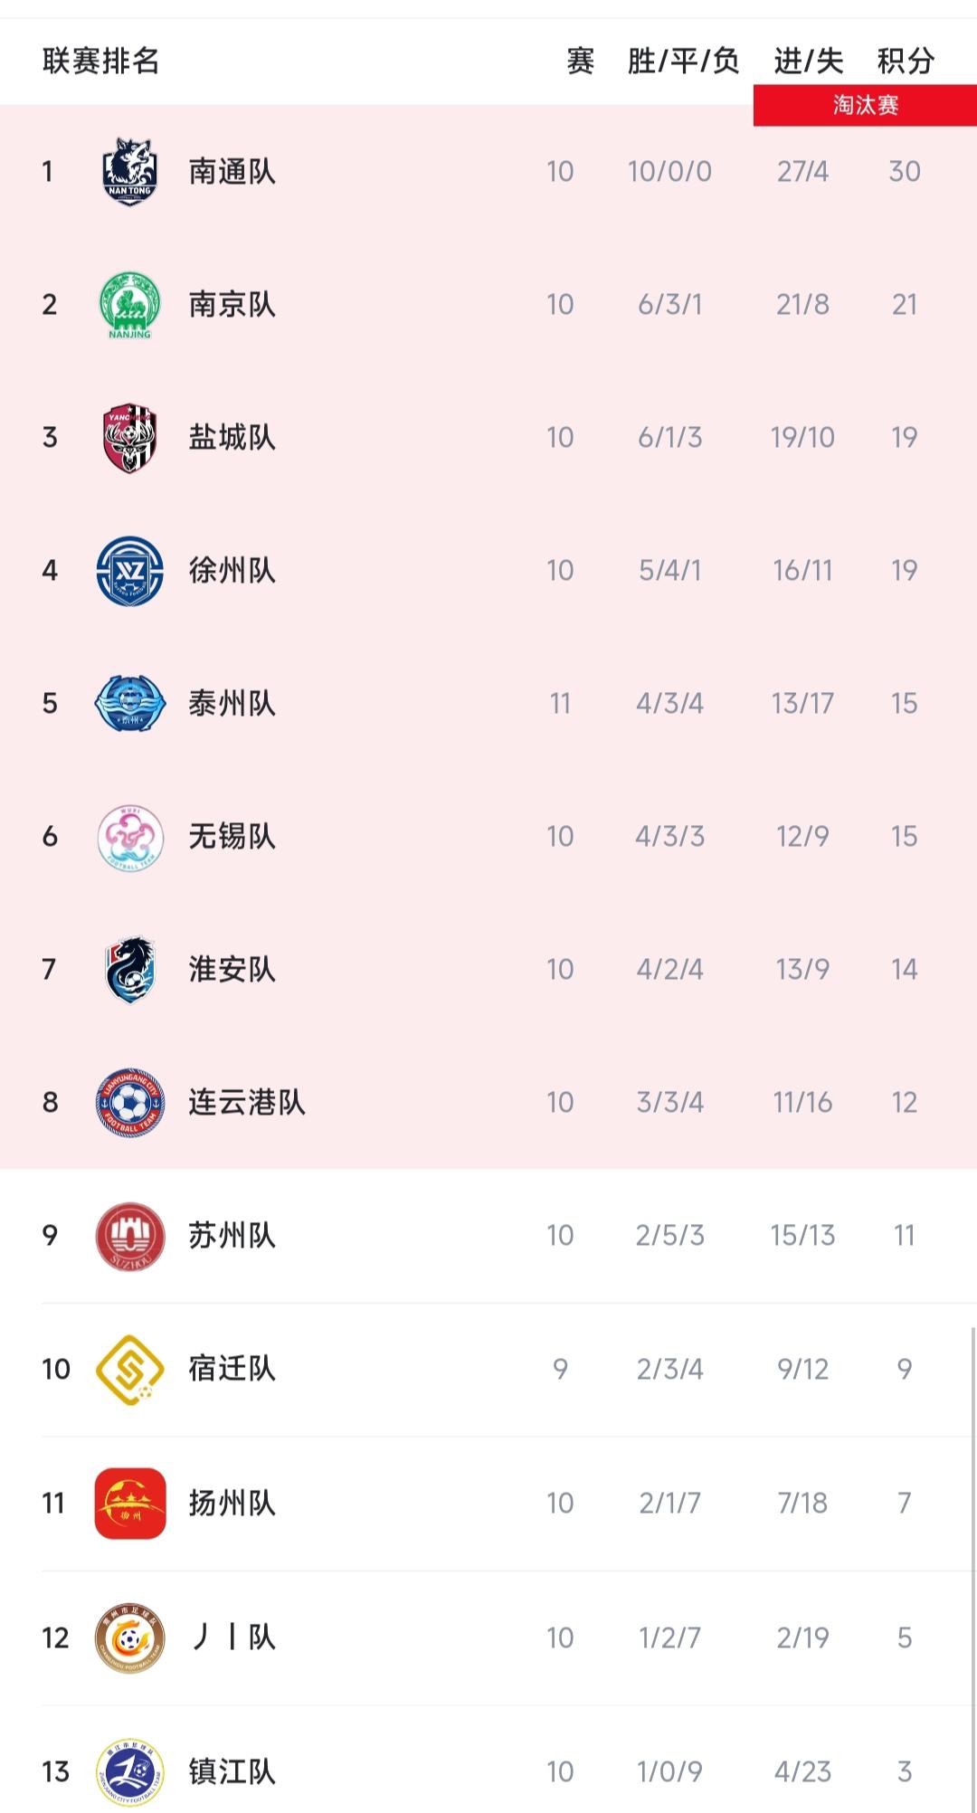Viewport: 977px width, 1813px height.
Task: Open the Wuxi team pink logo
Action: (x=130, y=837)
